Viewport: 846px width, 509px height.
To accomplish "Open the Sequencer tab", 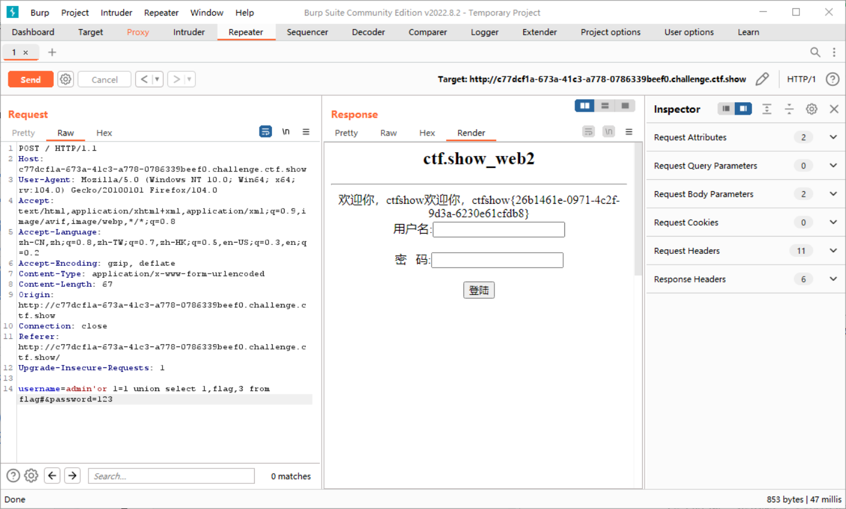I will pyautogui.click(x=307, y=32).
